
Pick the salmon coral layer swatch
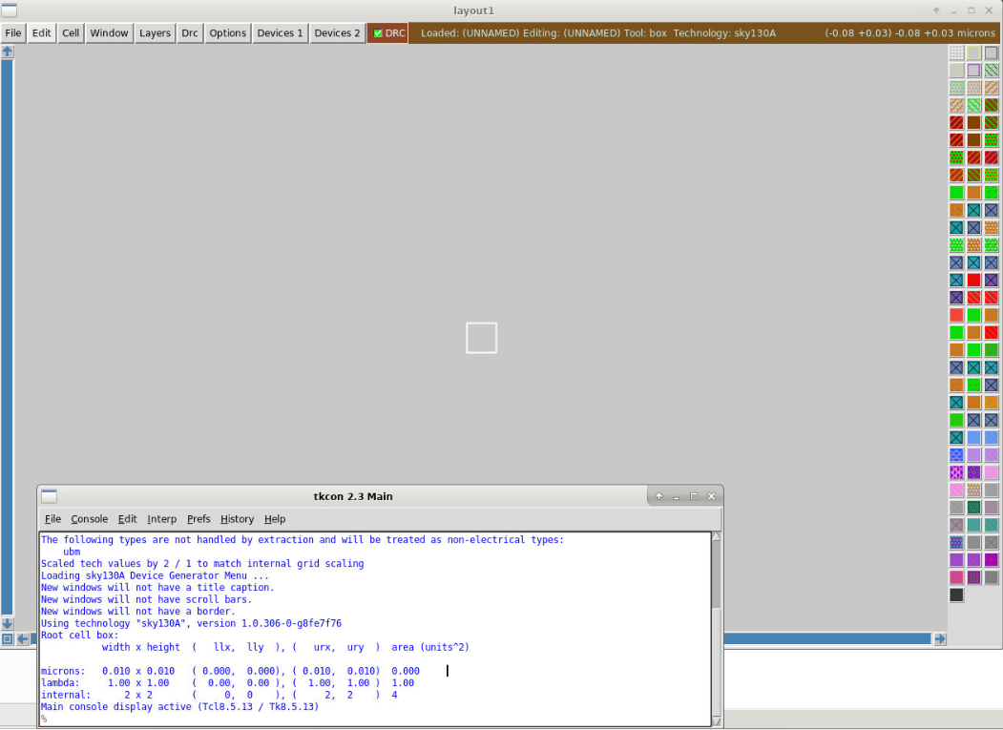pos(956,315)
